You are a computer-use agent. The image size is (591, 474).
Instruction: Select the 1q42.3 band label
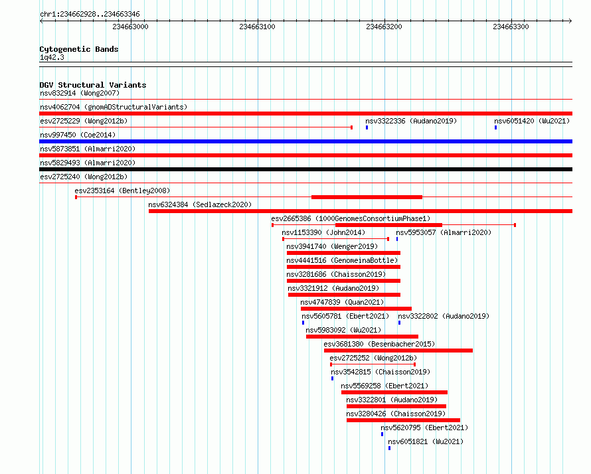point(52,57)
